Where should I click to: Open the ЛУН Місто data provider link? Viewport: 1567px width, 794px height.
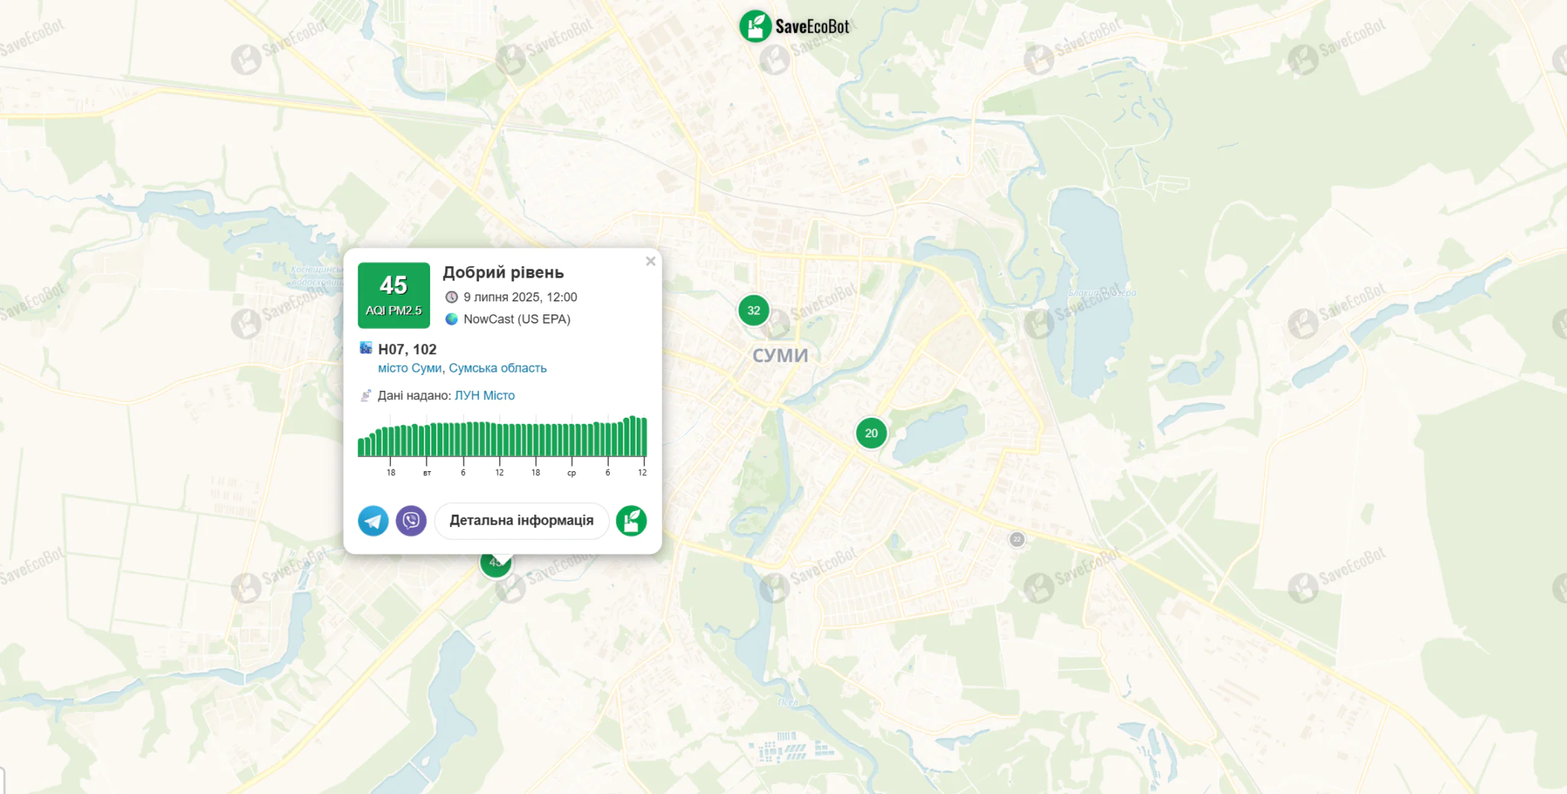484,395
